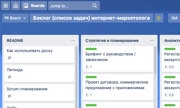Expand the Board view dropdown
Viewport: 180px width, 108px height.
point(15,18)
